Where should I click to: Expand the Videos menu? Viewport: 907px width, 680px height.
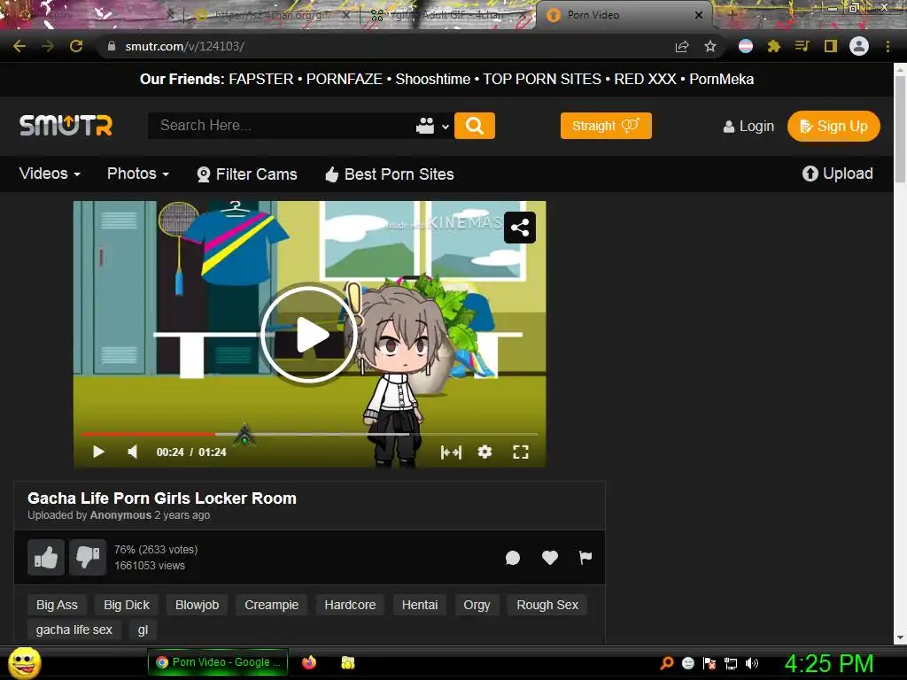(x=50, y=174)
